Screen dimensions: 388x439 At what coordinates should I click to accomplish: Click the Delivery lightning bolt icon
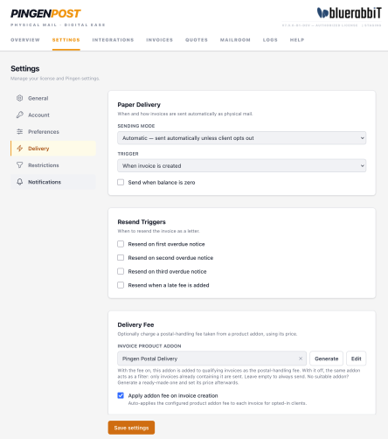point(19,149)
